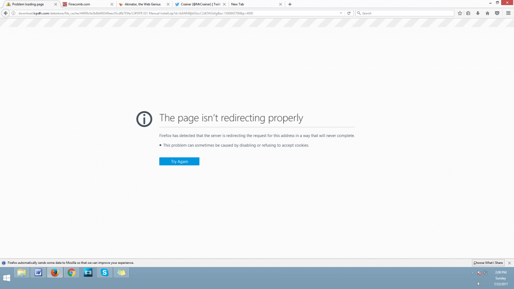Open the downloads arrow panel
Image resolution: width=514 pixels, height=289 pixels.
pos(478,13)
